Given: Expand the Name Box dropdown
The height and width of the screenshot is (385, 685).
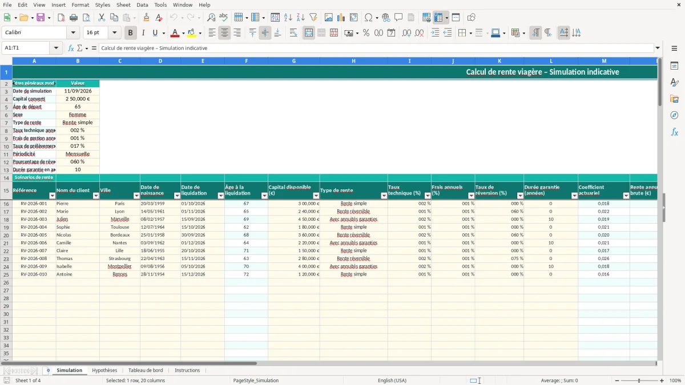Looking at the screenshot, I should pyautogui.click(x=56, y=48).
